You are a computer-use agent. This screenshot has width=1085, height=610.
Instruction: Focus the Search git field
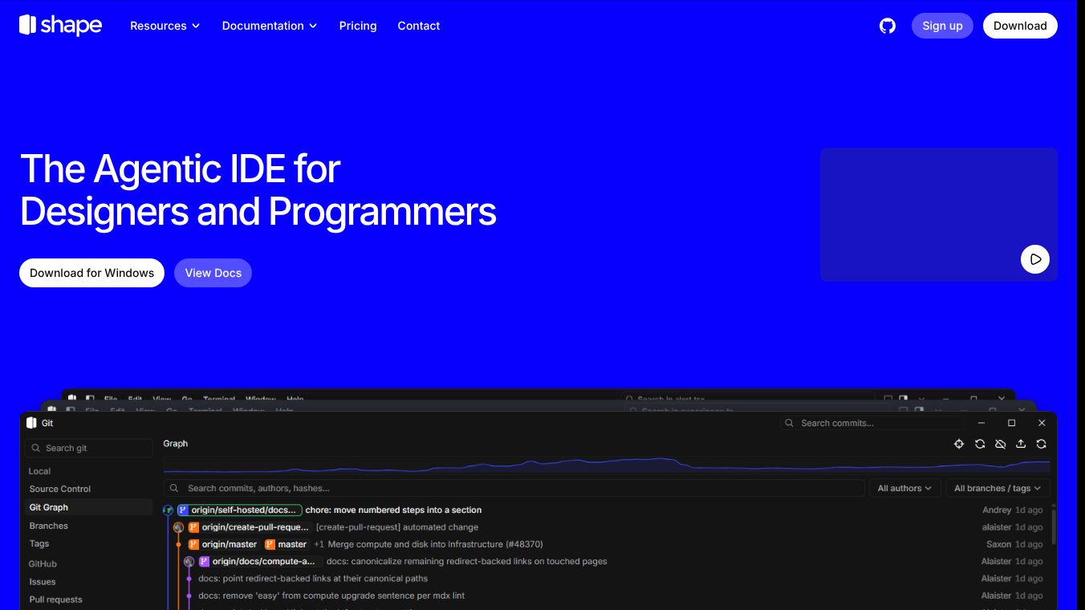88,448
